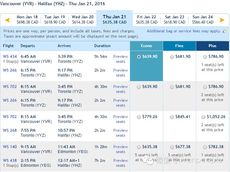Screen dimensions: 230x172
Task: Select the Mon Jan 18 date tab
Action: 27,20
